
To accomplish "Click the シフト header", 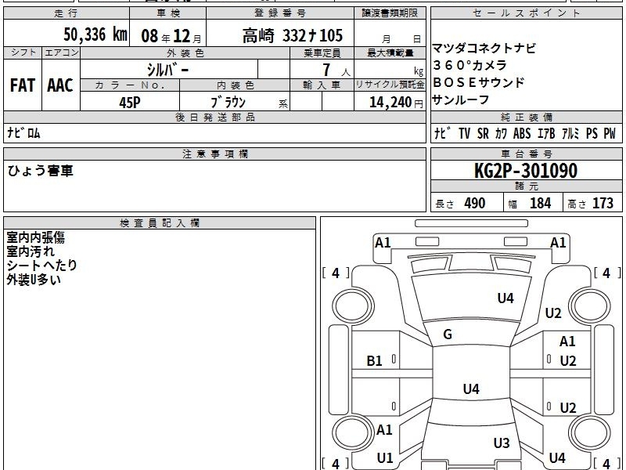I will [23, 52].
